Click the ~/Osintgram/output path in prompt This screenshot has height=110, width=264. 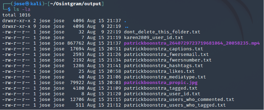(75, 4)
